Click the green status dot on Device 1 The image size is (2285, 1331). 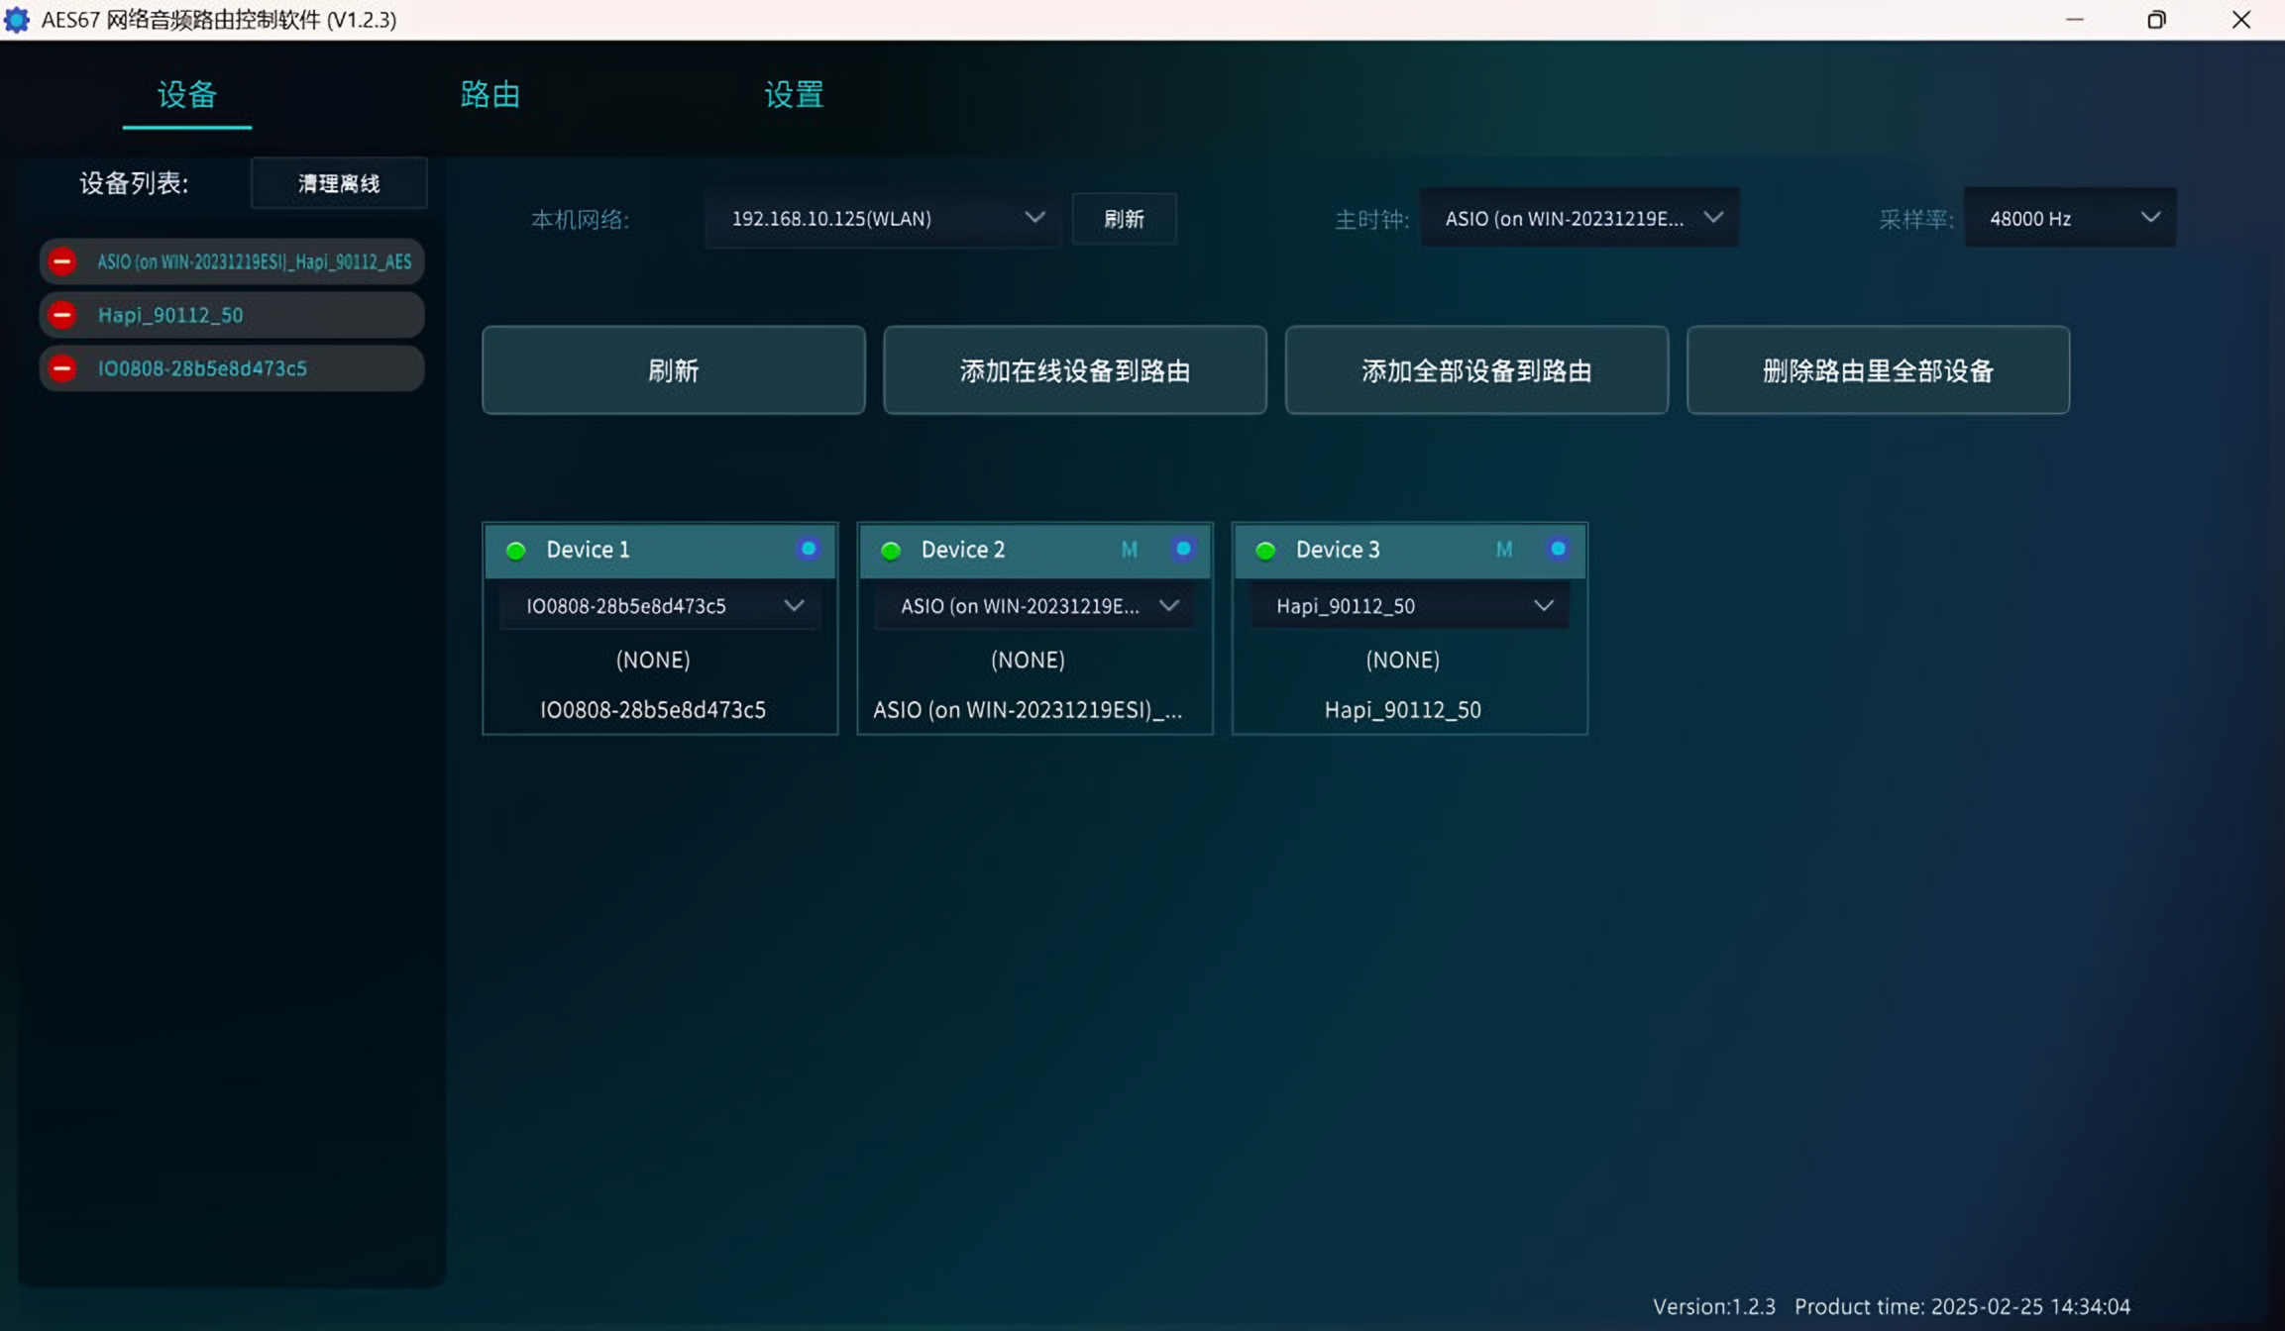[515, 551]
